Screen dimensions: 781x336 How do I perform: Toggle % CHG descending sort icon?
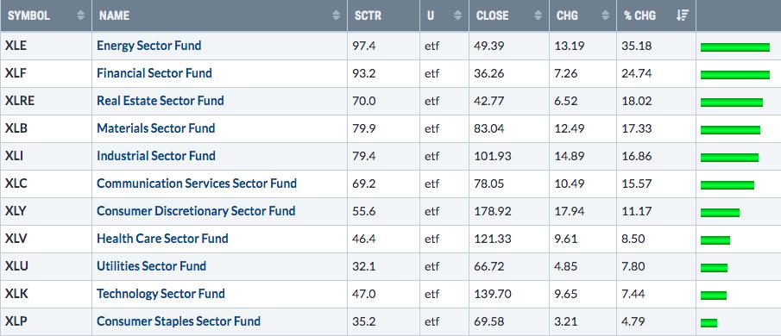(683, 16)
